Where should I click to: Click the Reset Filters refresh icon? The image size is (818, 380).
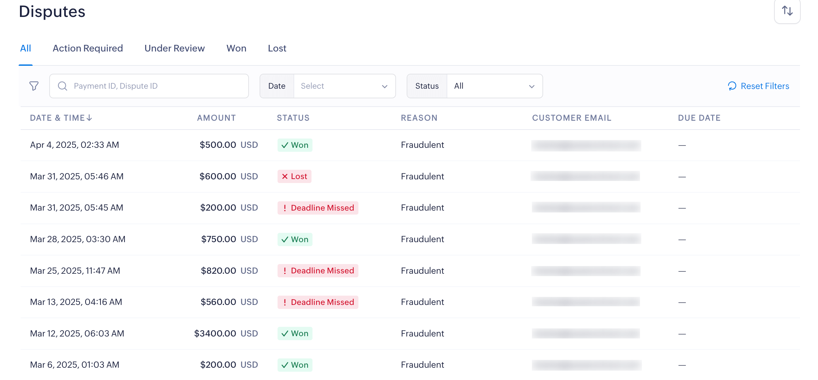732,86
